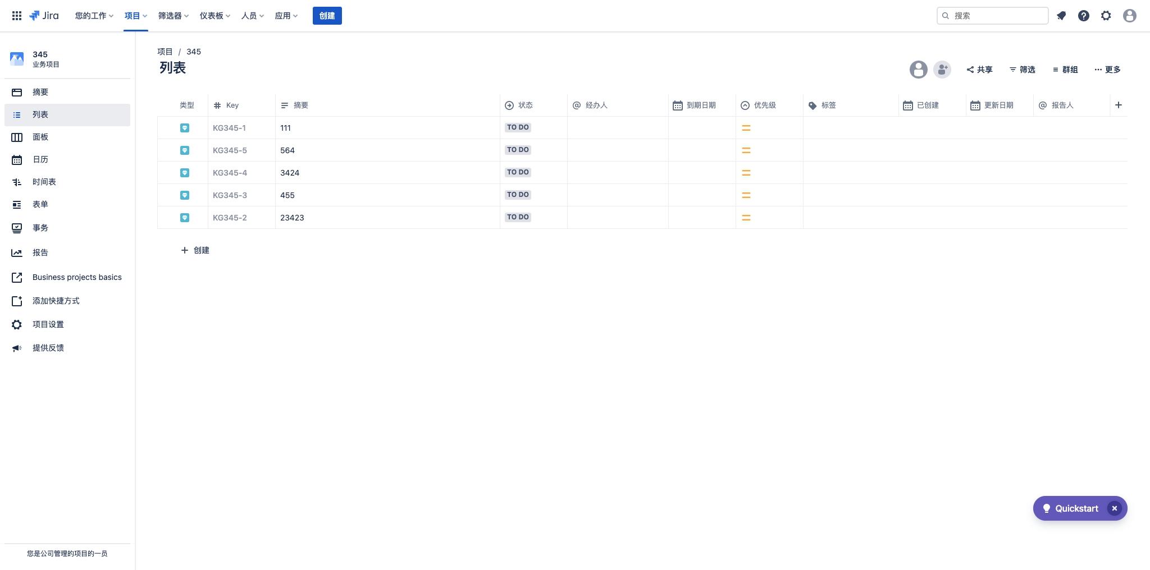Open 表单 forms in sidebar
The height and width of the screenshot is (570, 1150).
pyautogui.click(x=67, y=204)
